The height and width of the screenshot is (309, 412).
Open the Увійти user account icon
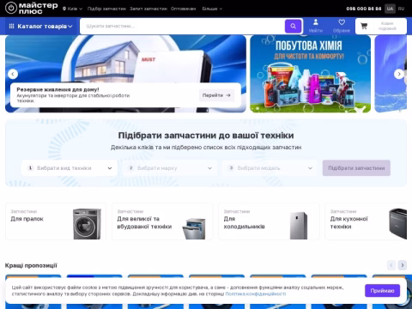[316, 26]
